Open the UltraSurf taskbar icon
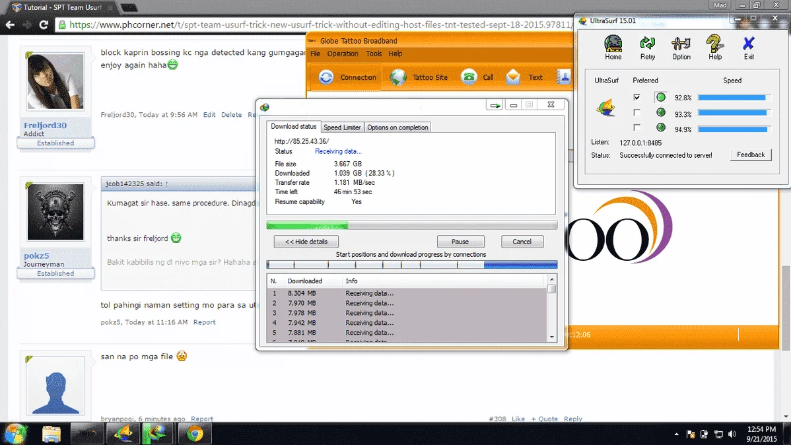Image resolution: width=791 pixels, height=445 pixels. coord(123,434)
